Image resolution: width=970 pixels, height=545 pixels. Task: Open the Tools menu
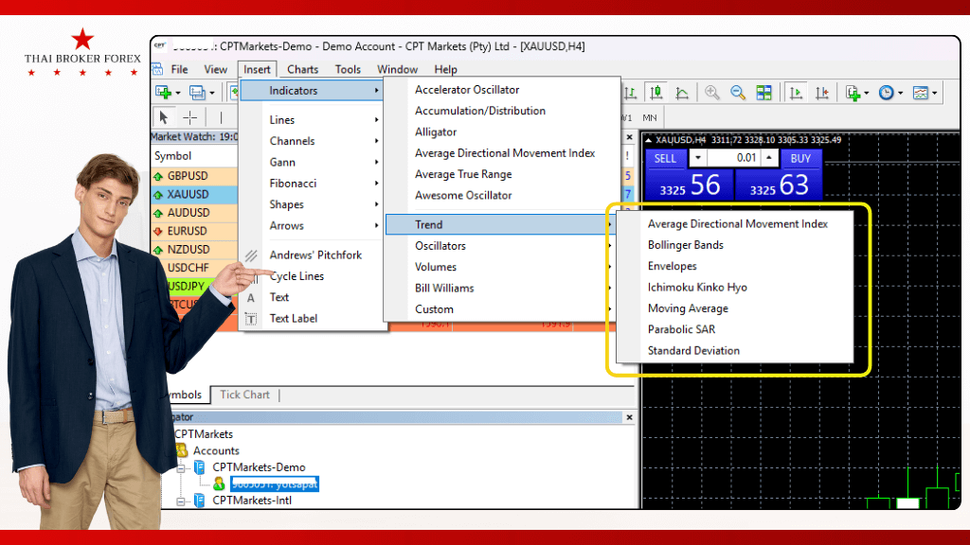[x=348, y=69]
